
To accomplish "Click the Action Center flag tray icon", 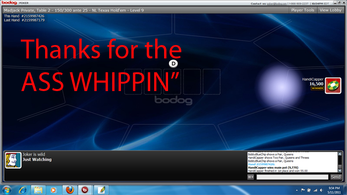I will point(303,190).
